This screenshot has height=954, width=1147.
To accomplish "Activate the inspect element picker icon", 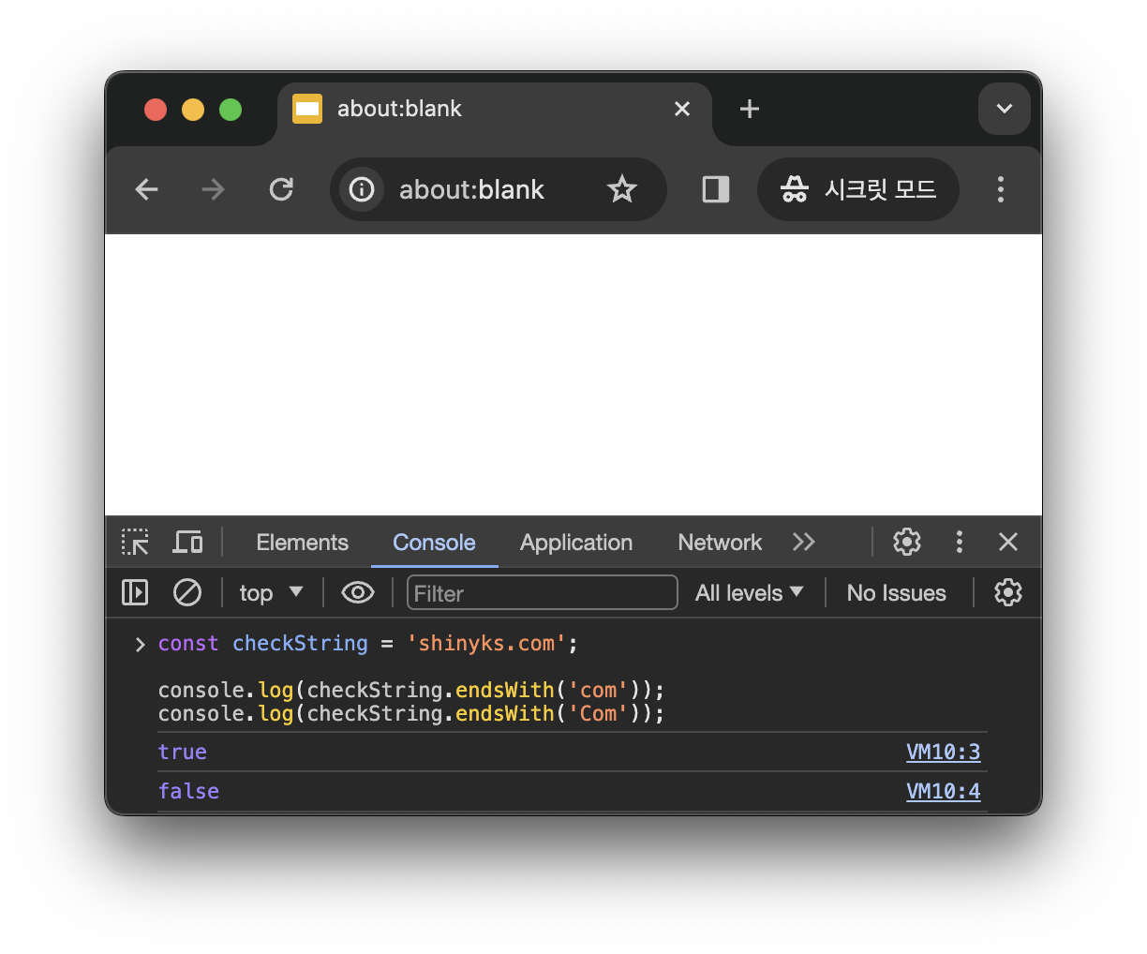I will tap(135, 542).
